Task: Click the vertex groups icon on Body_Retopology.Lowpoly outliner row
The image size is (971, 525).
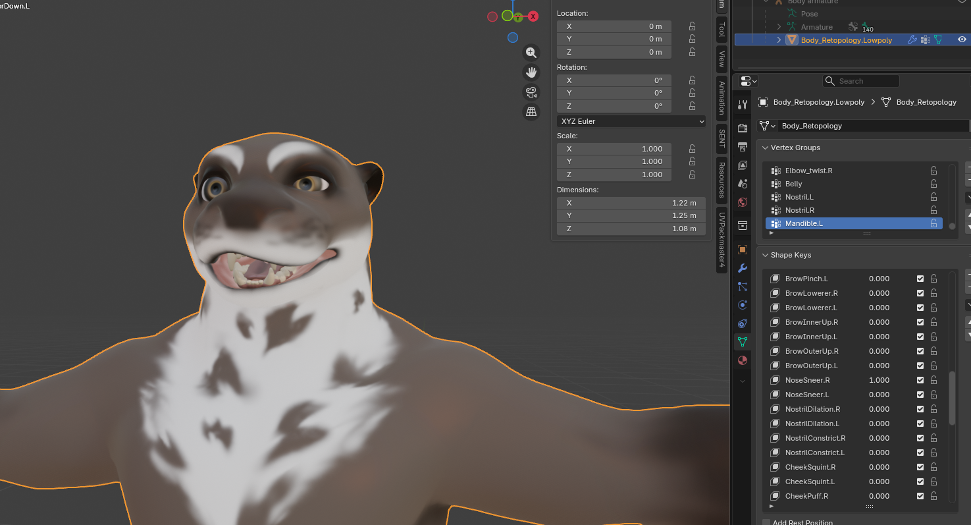Action: coord(926,40)
